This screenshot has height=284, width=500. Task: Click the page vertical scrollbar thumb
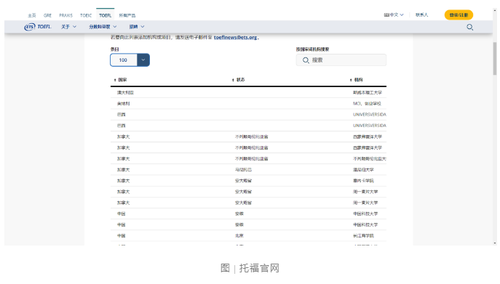pyautogui.click(x=495, y=59)
